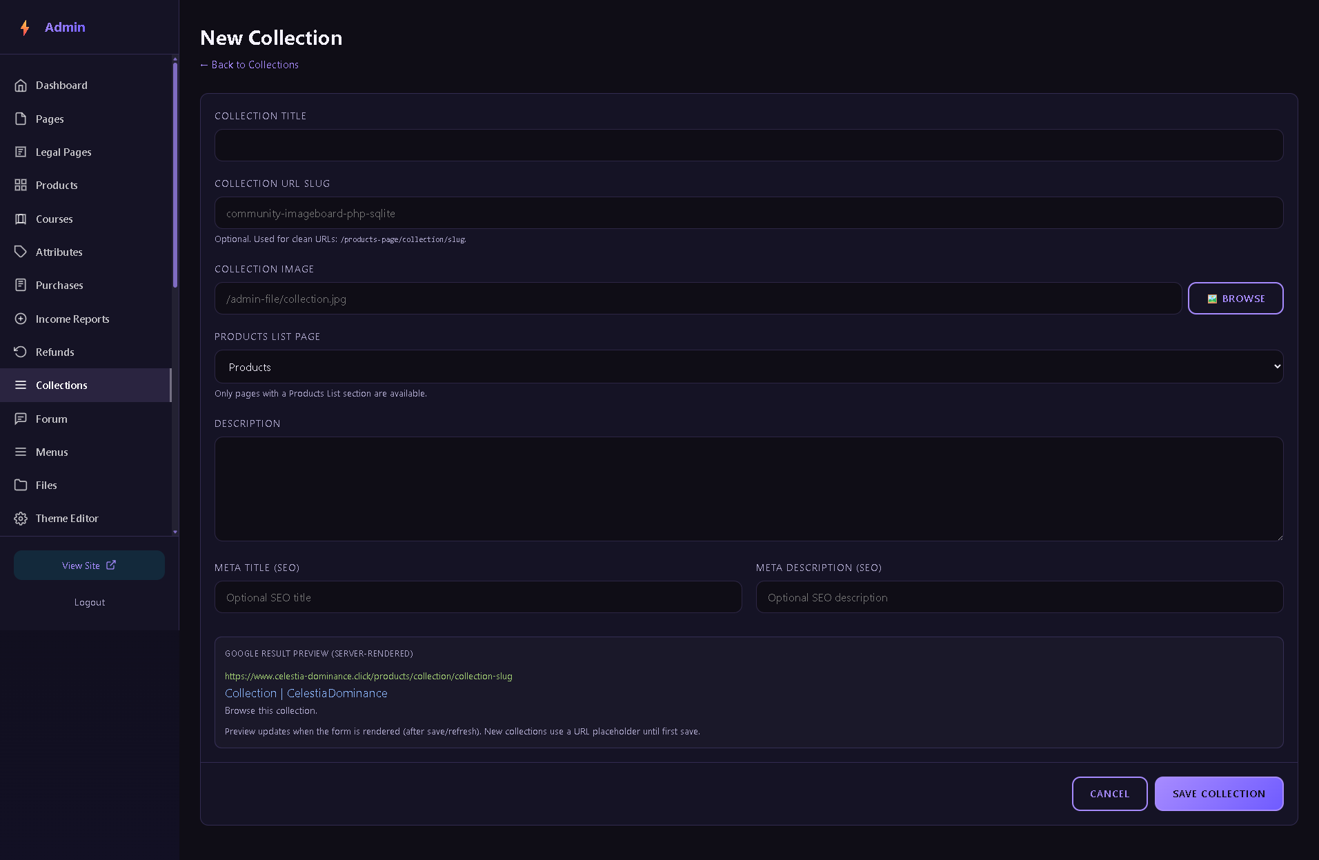Viewport: 1319px width, 860px height.
Task: Click the Income Reports plus-circle icon
Action: (21, 319)
